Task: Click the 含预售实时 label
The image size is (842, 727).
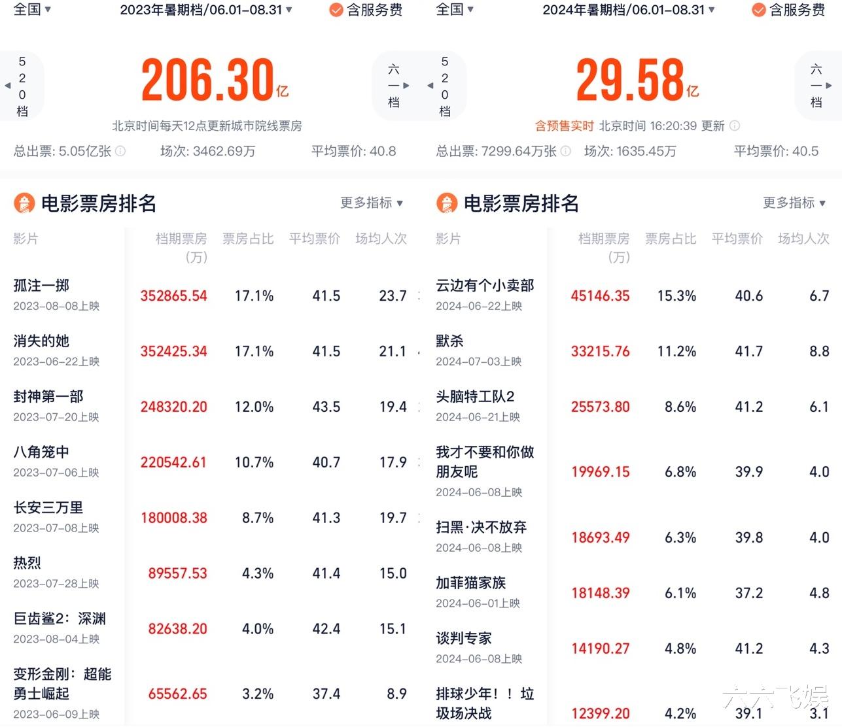Action: tap(564, 126)
